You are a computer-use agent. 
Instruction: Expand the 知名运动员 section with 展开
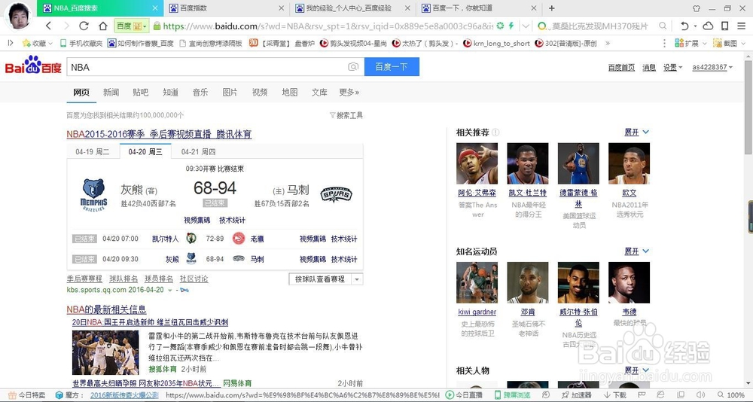636,251
